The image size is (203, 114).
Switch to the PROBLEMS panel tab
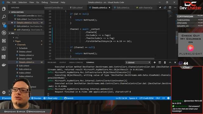pyautogui.click(x=52, y=62)
